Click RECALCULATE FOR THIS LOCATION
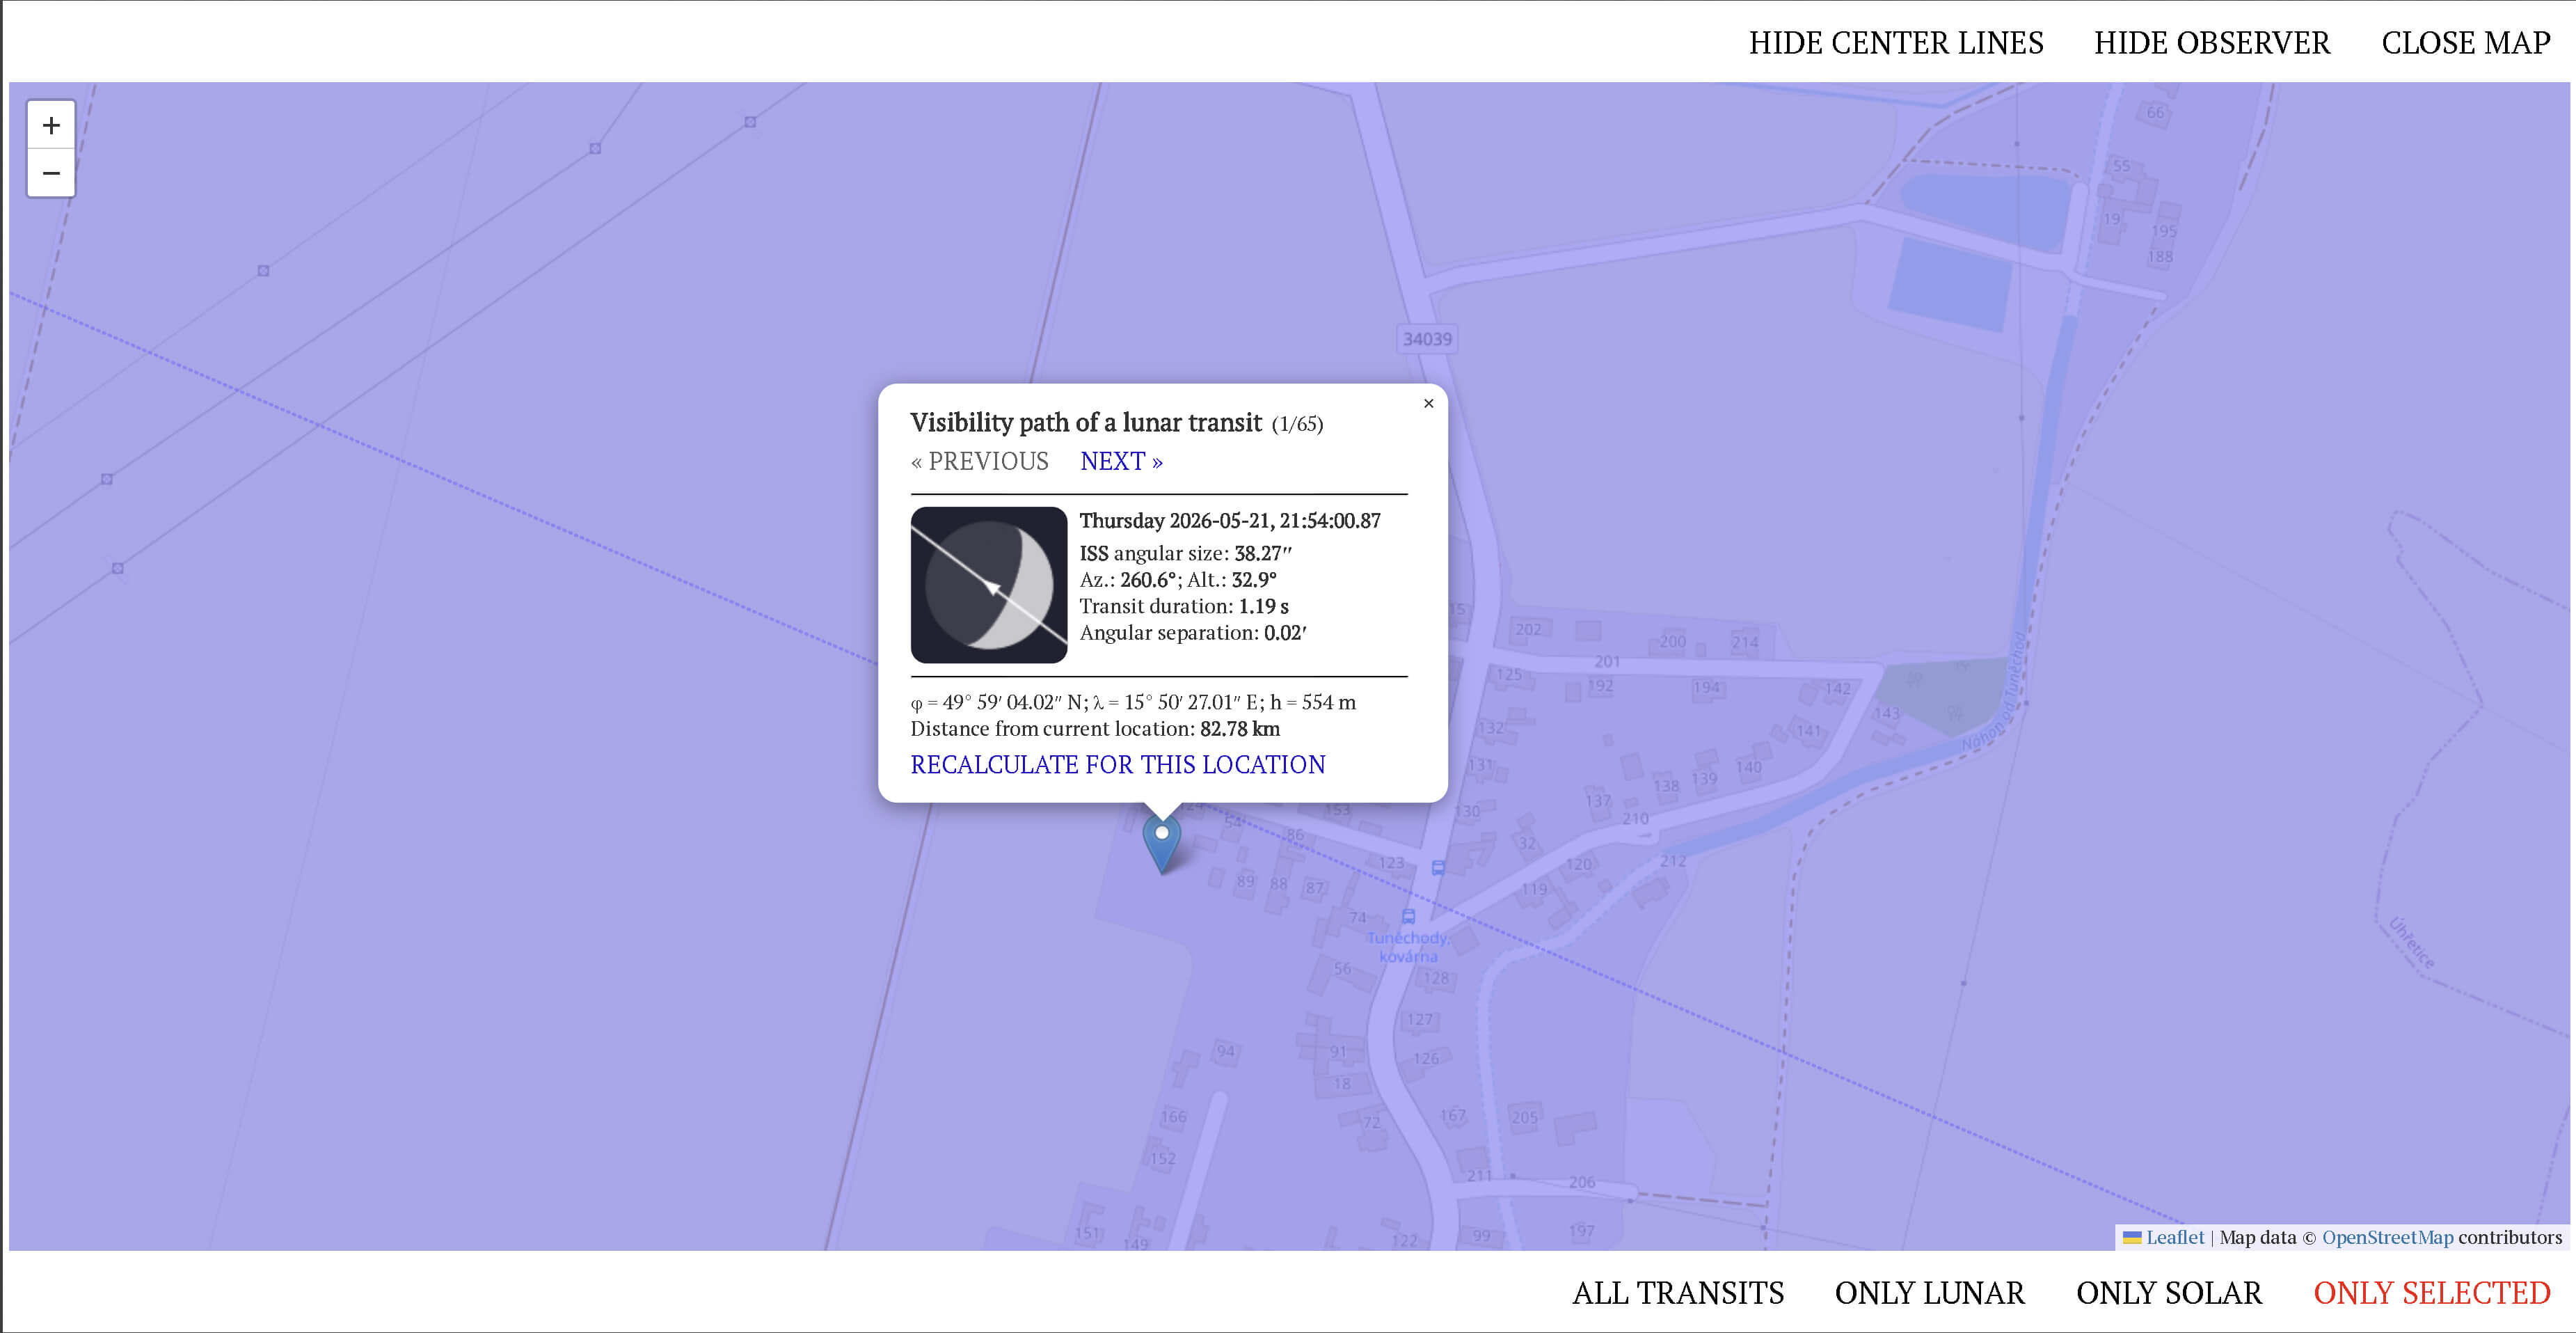 pyautogui.click(x=1118, y=765)
